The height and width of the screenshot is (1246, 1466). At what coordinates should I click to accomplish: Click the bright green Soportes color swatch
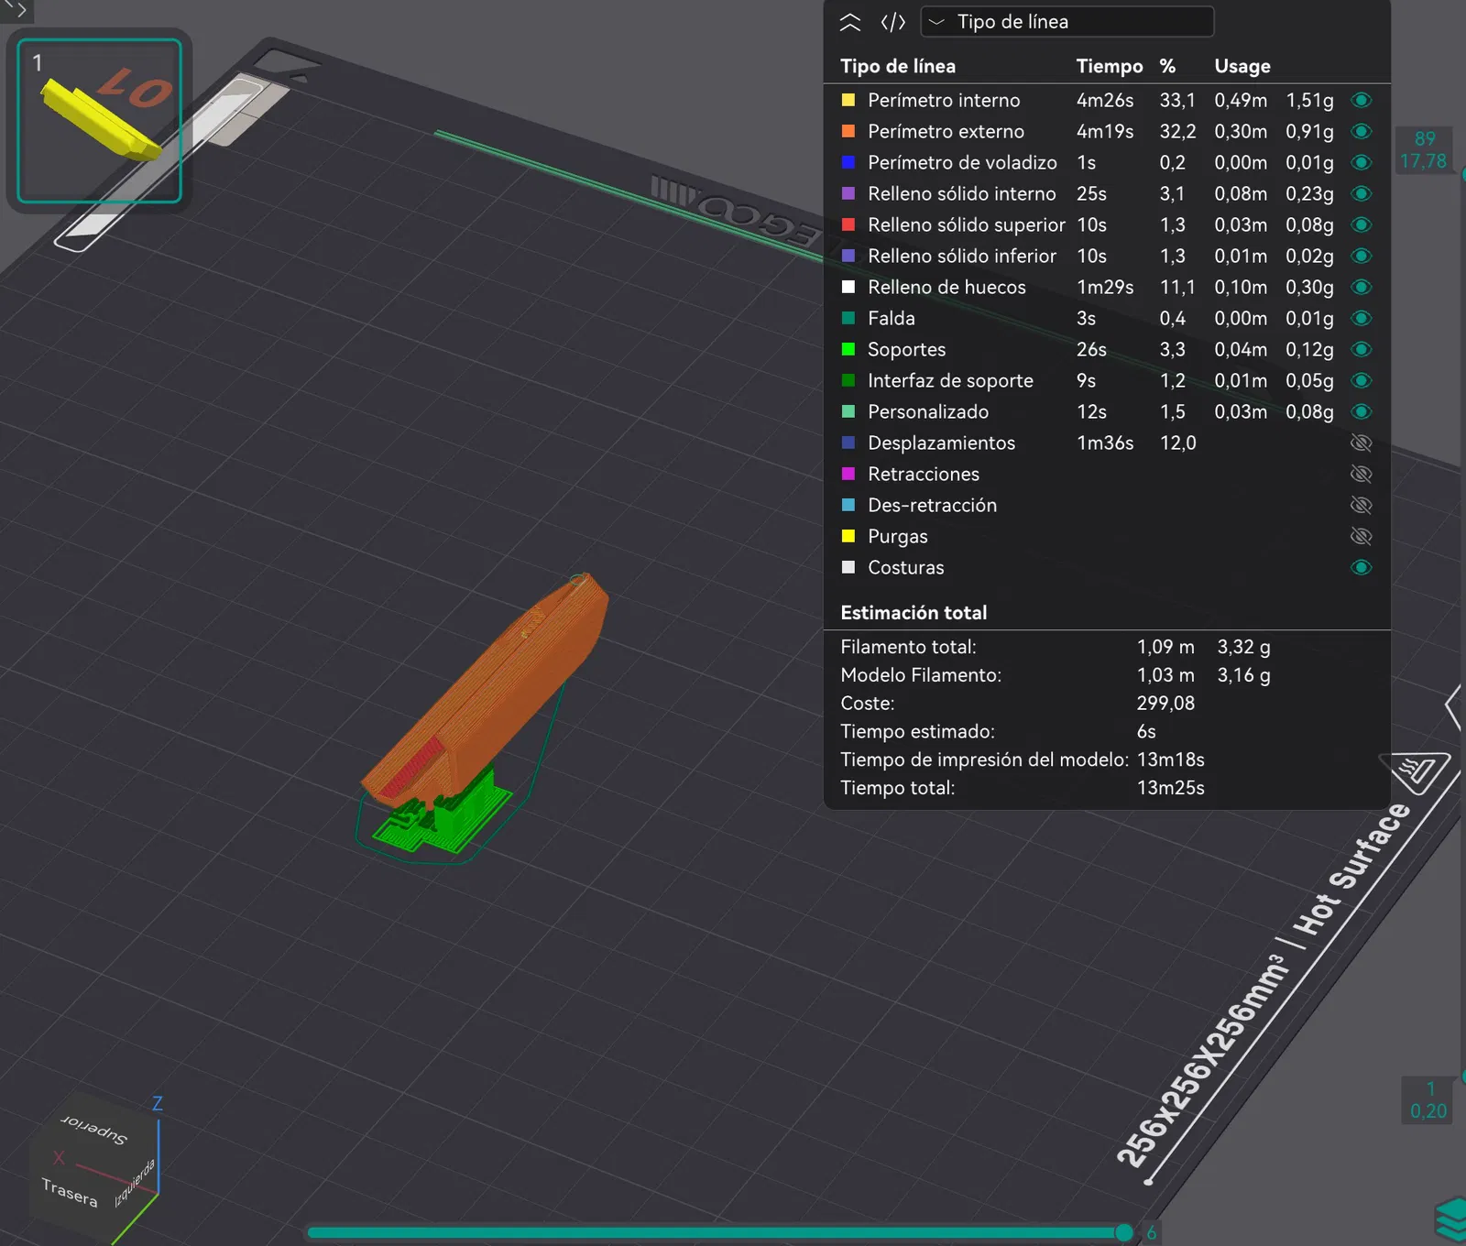848,349
